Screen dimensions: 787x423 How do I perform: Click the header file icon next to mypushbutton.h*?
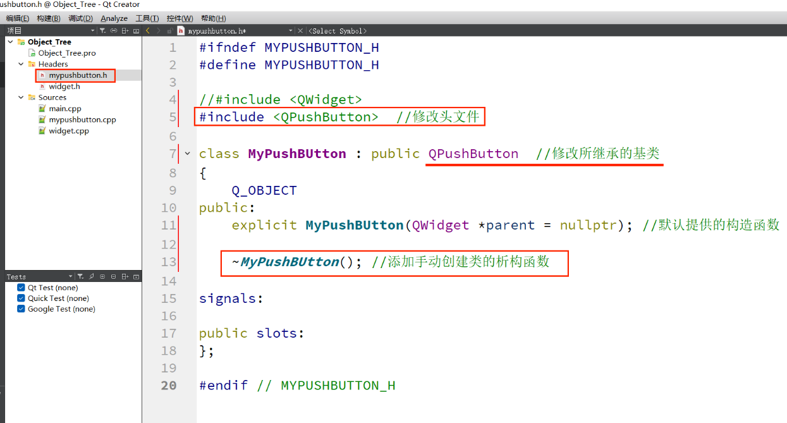pyautogui.click(x=181, y=30)
